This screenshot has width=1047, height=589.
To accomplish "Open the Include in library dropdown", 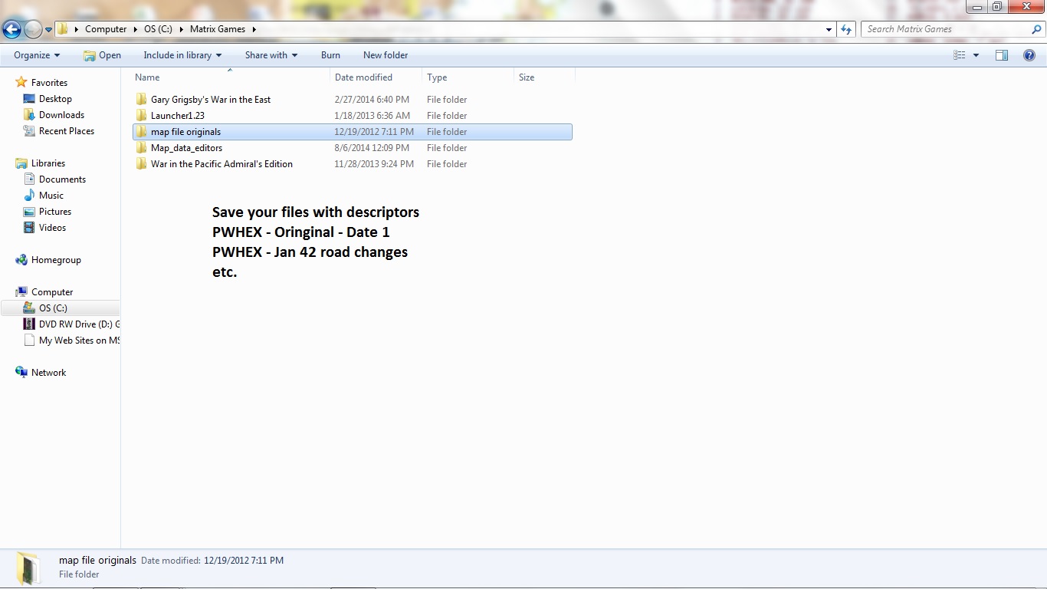I will [x=182, y=55].
